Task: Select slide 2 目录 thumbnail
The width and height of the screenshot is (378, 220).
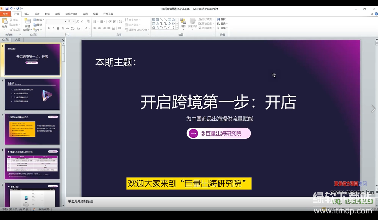Action: click(x=32, y=94)
